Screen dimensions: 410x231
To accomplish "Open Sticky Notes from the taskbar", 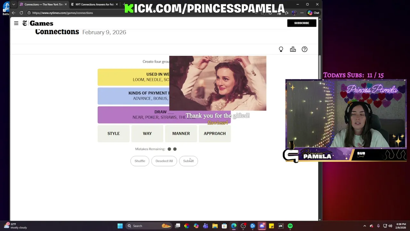I will [271, 226].
